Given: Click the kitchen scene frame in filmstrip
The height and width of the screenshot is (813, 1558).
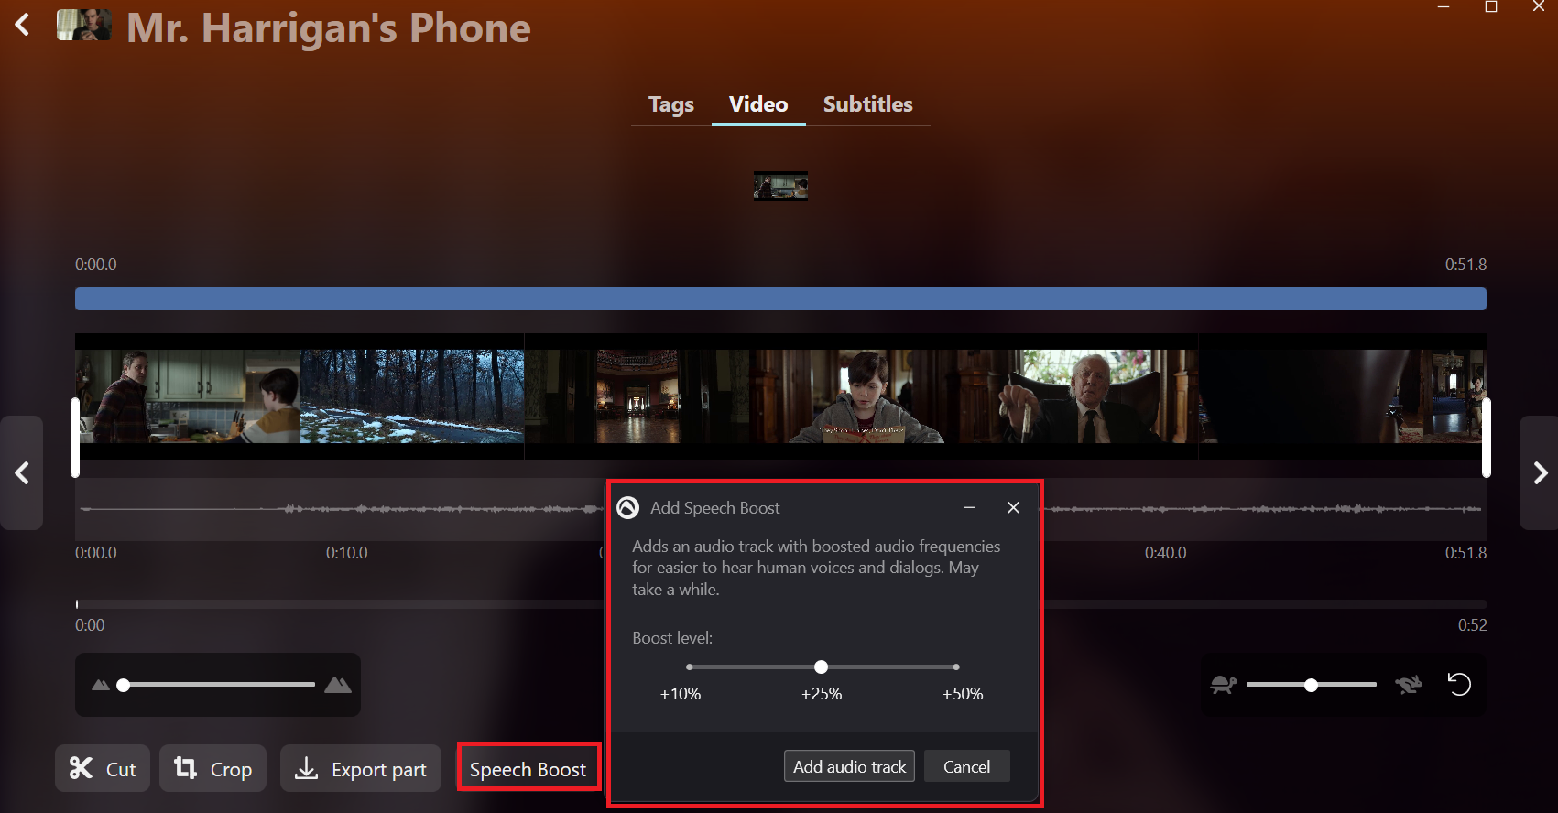Looking at the screenshot, I should [188, 396].
